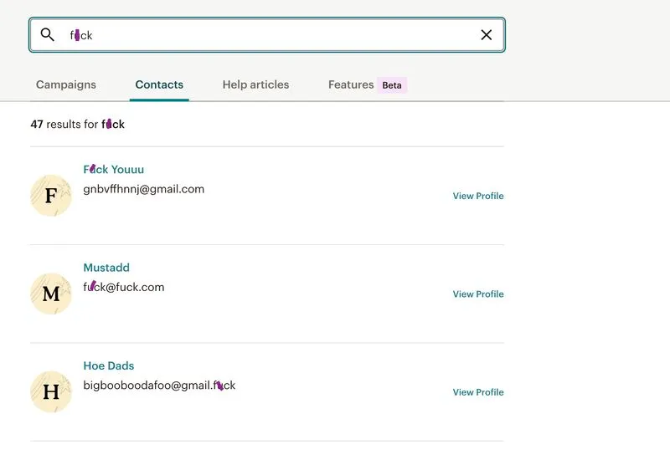Click the H avatar for Hoe Dads
This screenshot has width=670, height=465.
[x=51, y=391]
